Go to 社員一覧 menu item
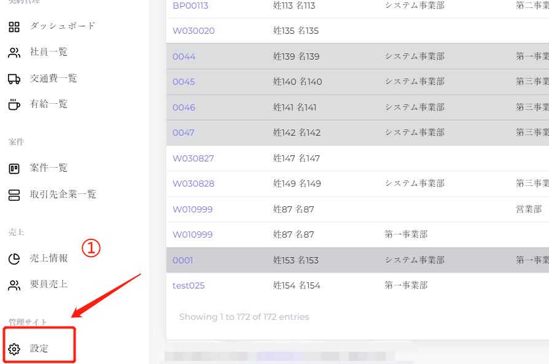This screenshot has height=364, width=549. pos(49,52)
